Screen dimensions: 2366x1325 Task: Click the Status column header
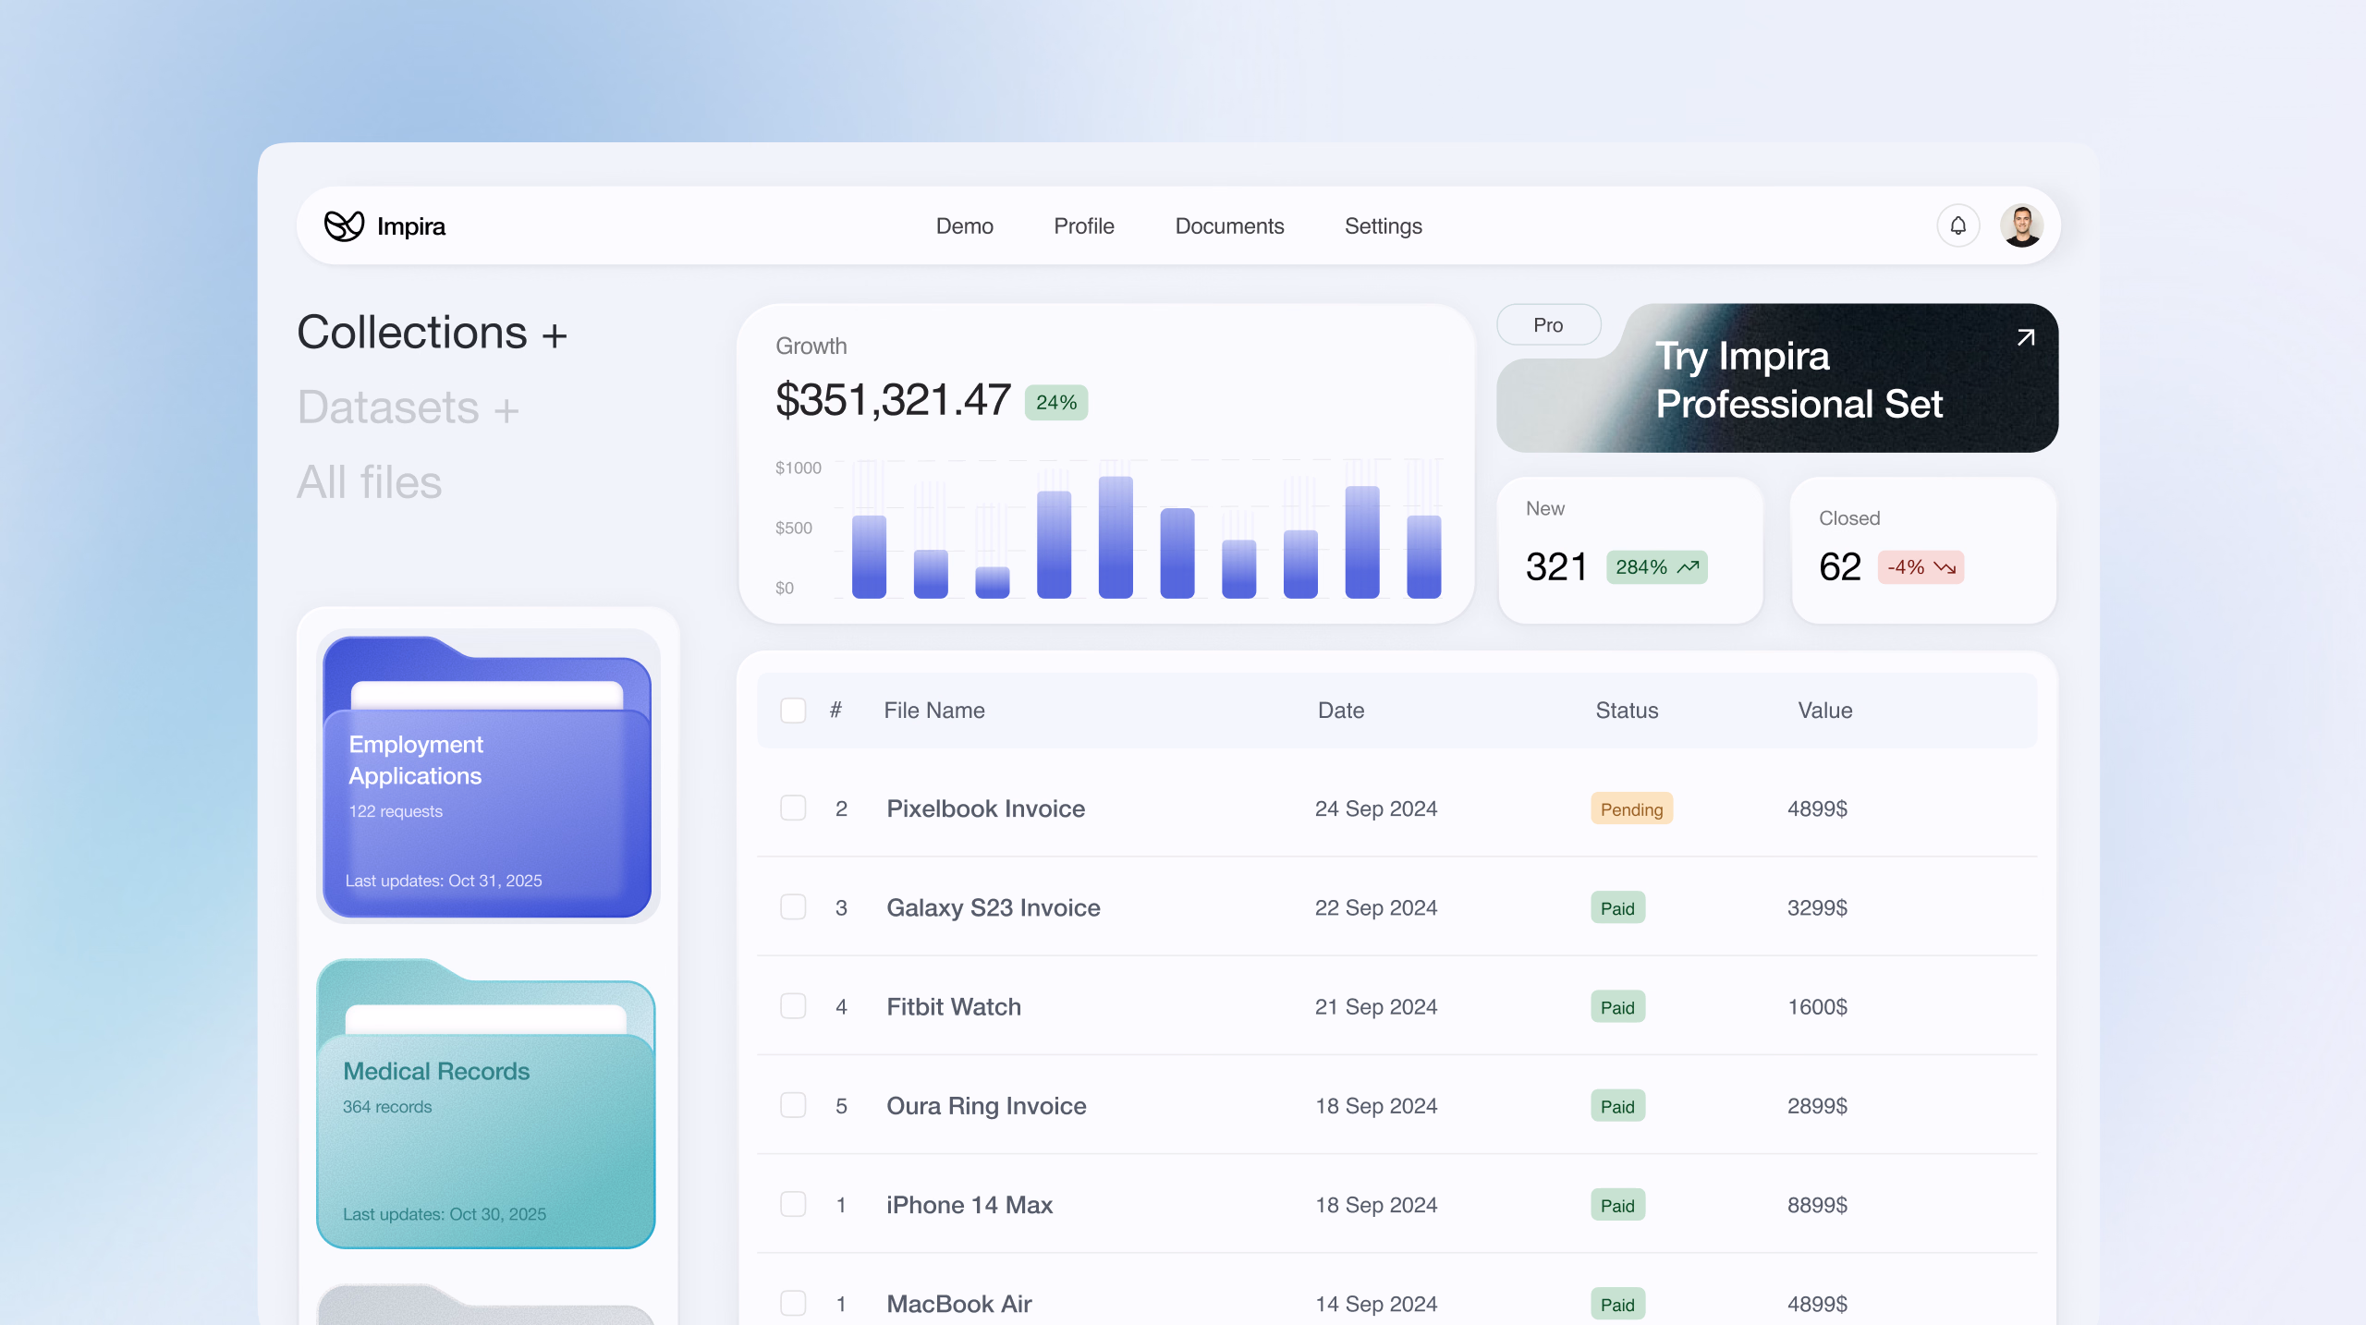pos(1627,711)
